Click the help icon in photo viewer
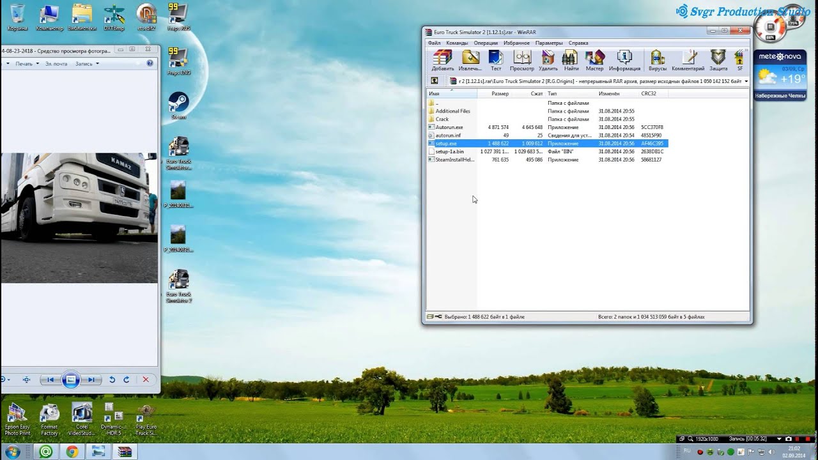 tap(150, 63)
